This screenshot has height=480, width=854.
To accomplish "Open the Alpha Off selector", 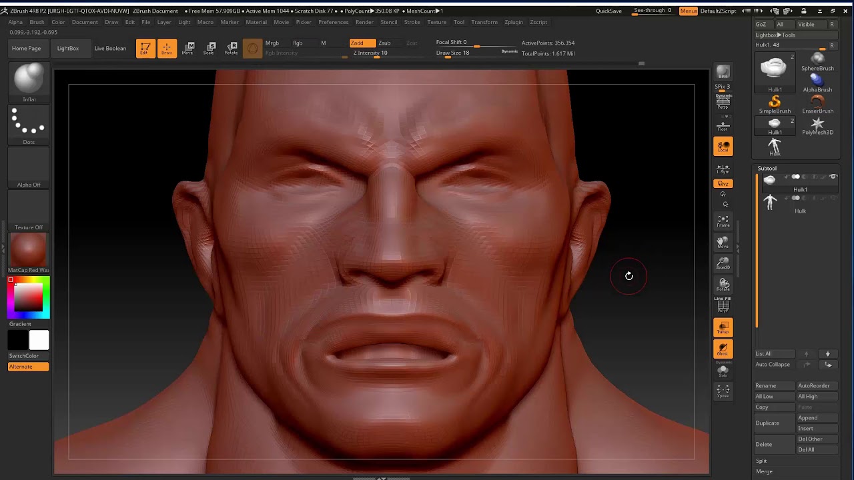I will [29, 168].
